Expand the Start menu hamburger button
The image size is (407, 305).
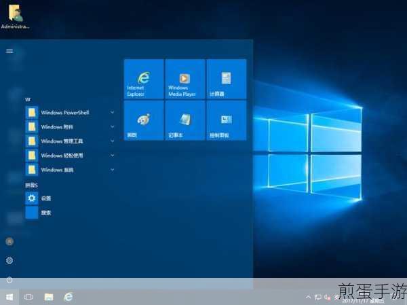9,51
